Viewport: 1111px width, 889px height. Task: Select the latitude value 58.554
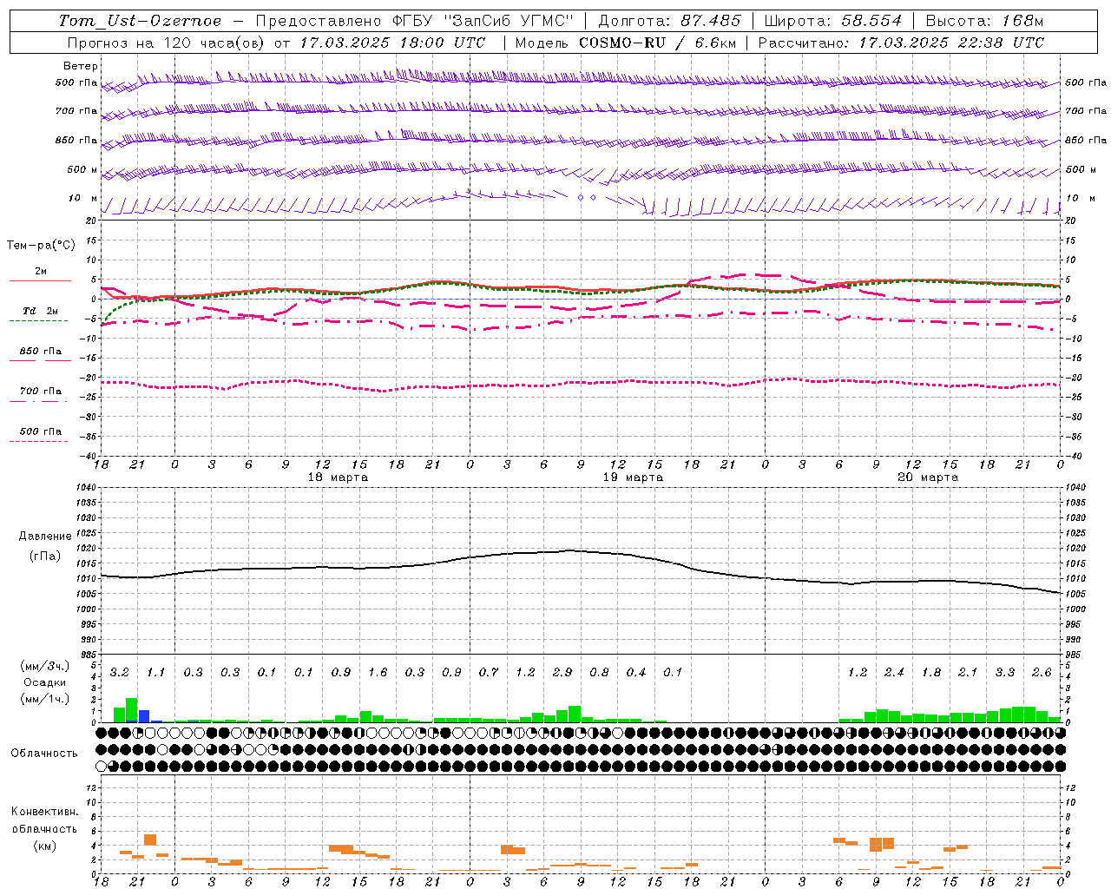[871, 21]
